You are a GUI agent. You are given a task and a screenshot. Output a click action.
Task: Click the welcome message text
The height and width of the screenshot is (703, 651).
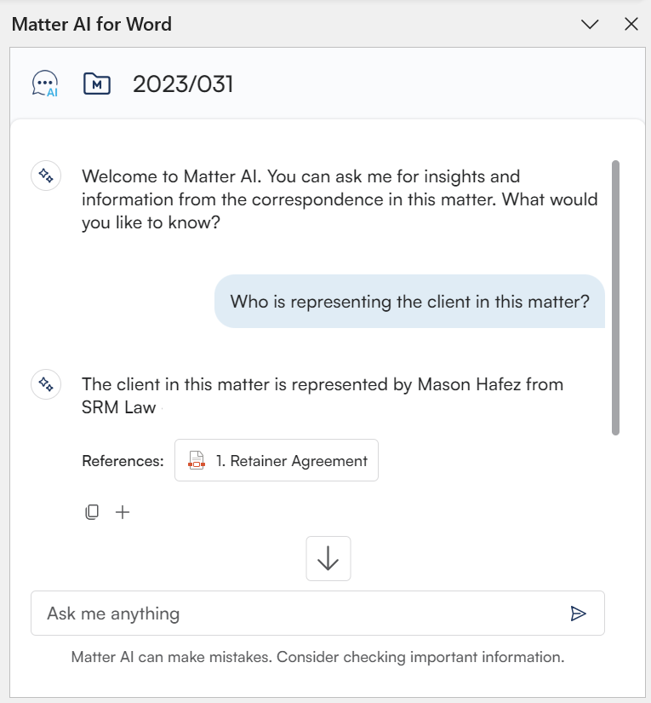pyautogui.click(x=339, y=199)
